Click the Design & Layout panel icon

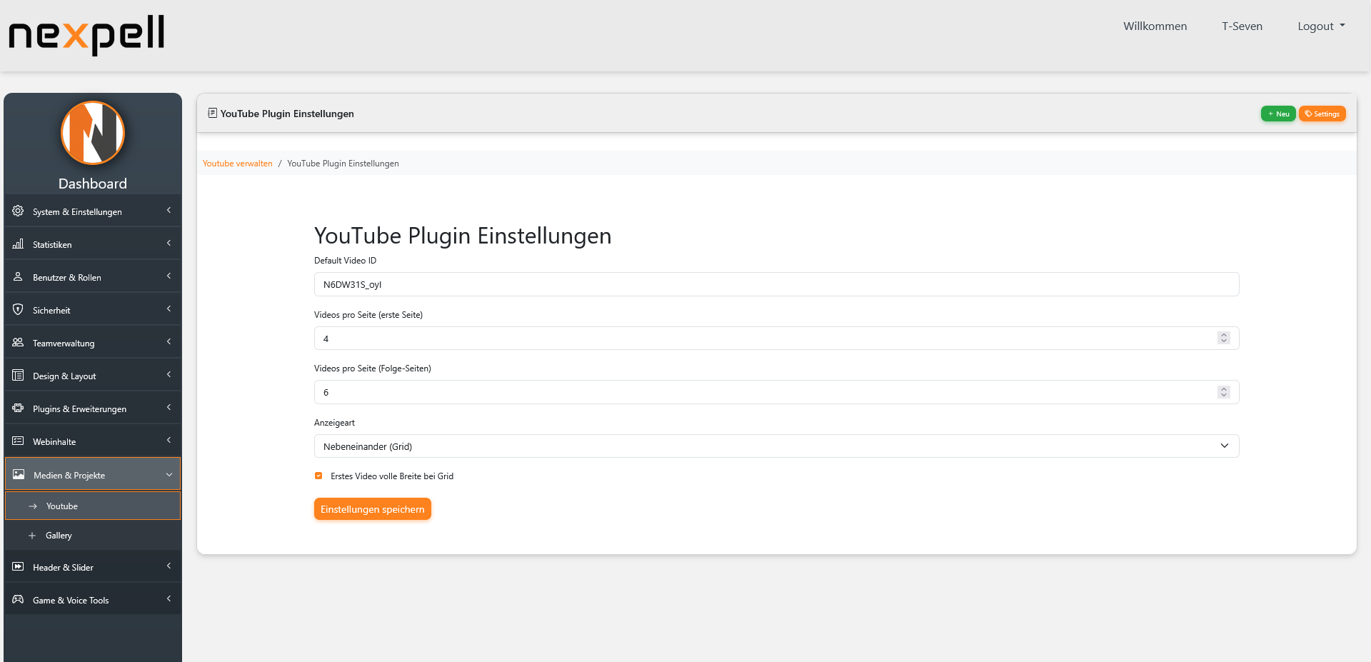(17, 375)
